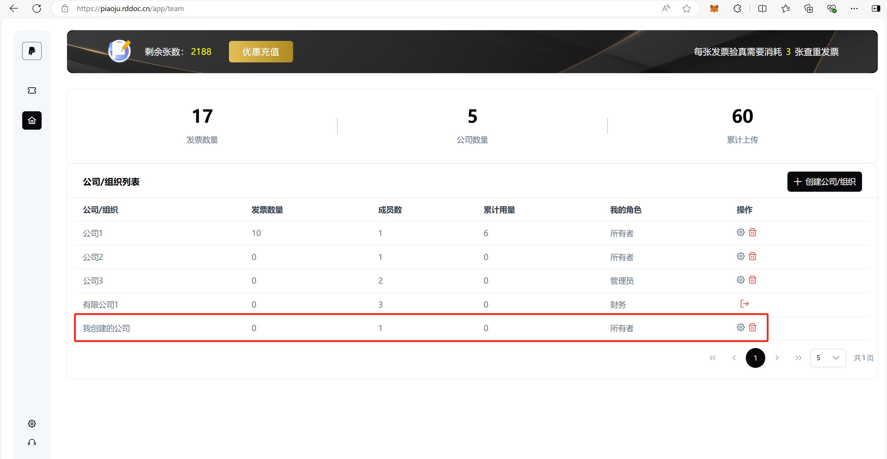887x459 pixels.
Task: Click the P logo in the sidebar
Action: (32, 51)
